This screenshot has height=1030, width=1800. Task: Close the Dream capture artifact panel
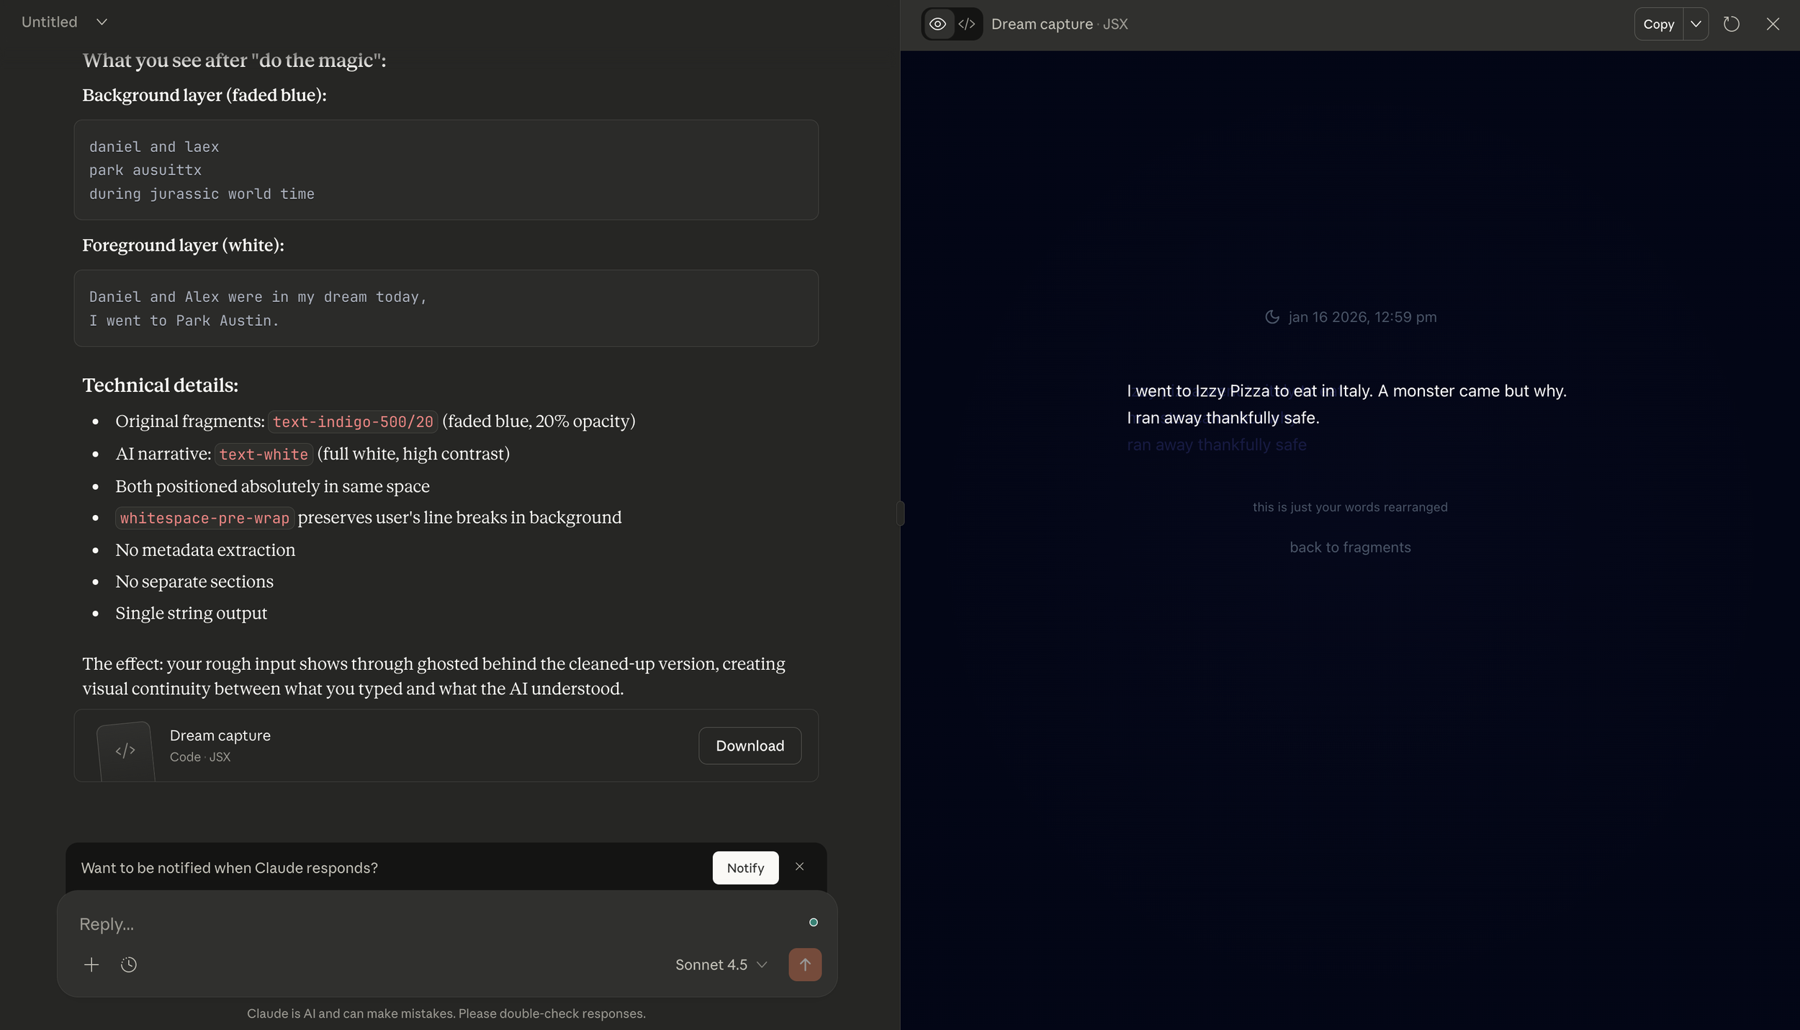pos(1773,24)
